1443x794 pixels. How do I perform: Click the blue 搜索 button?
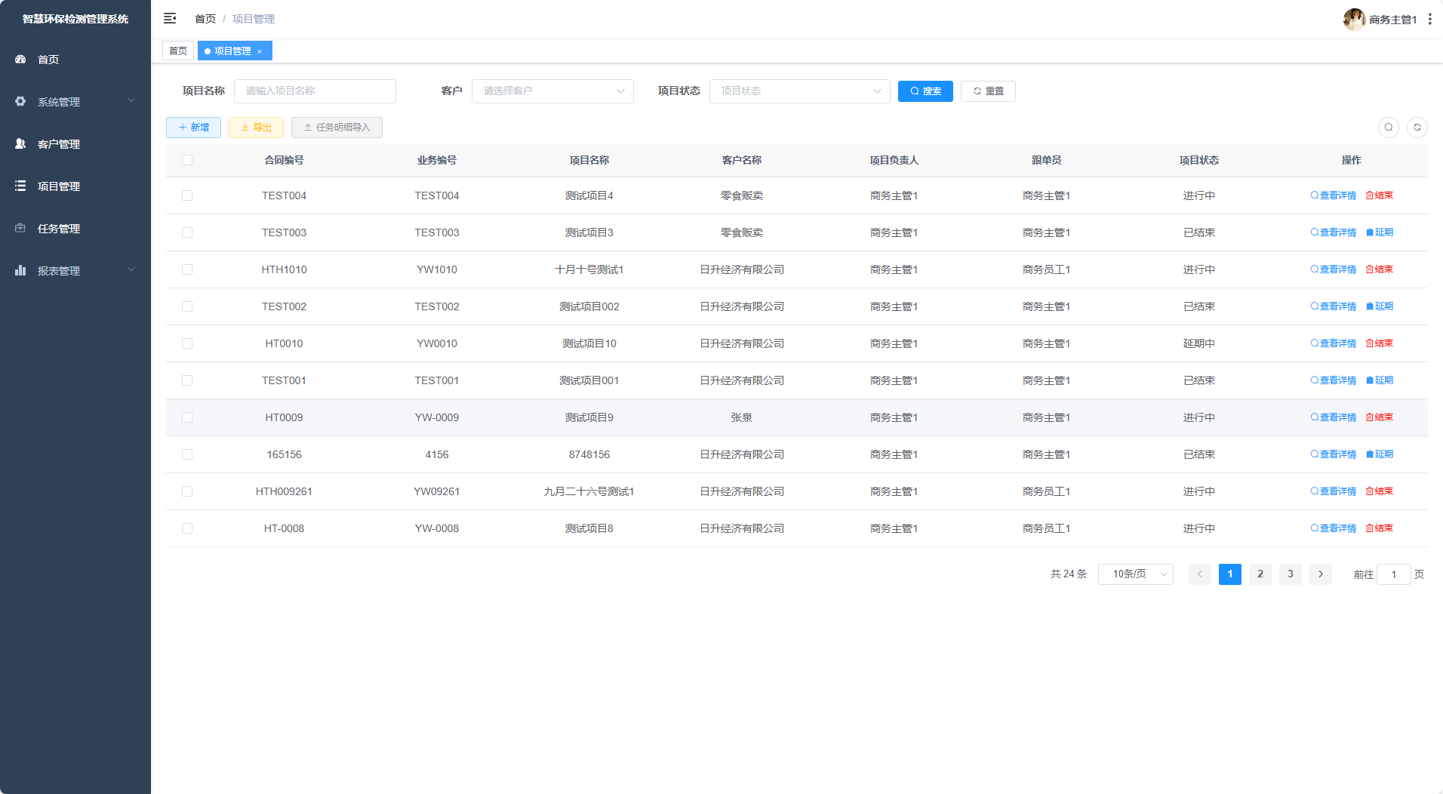click(925, 91)
